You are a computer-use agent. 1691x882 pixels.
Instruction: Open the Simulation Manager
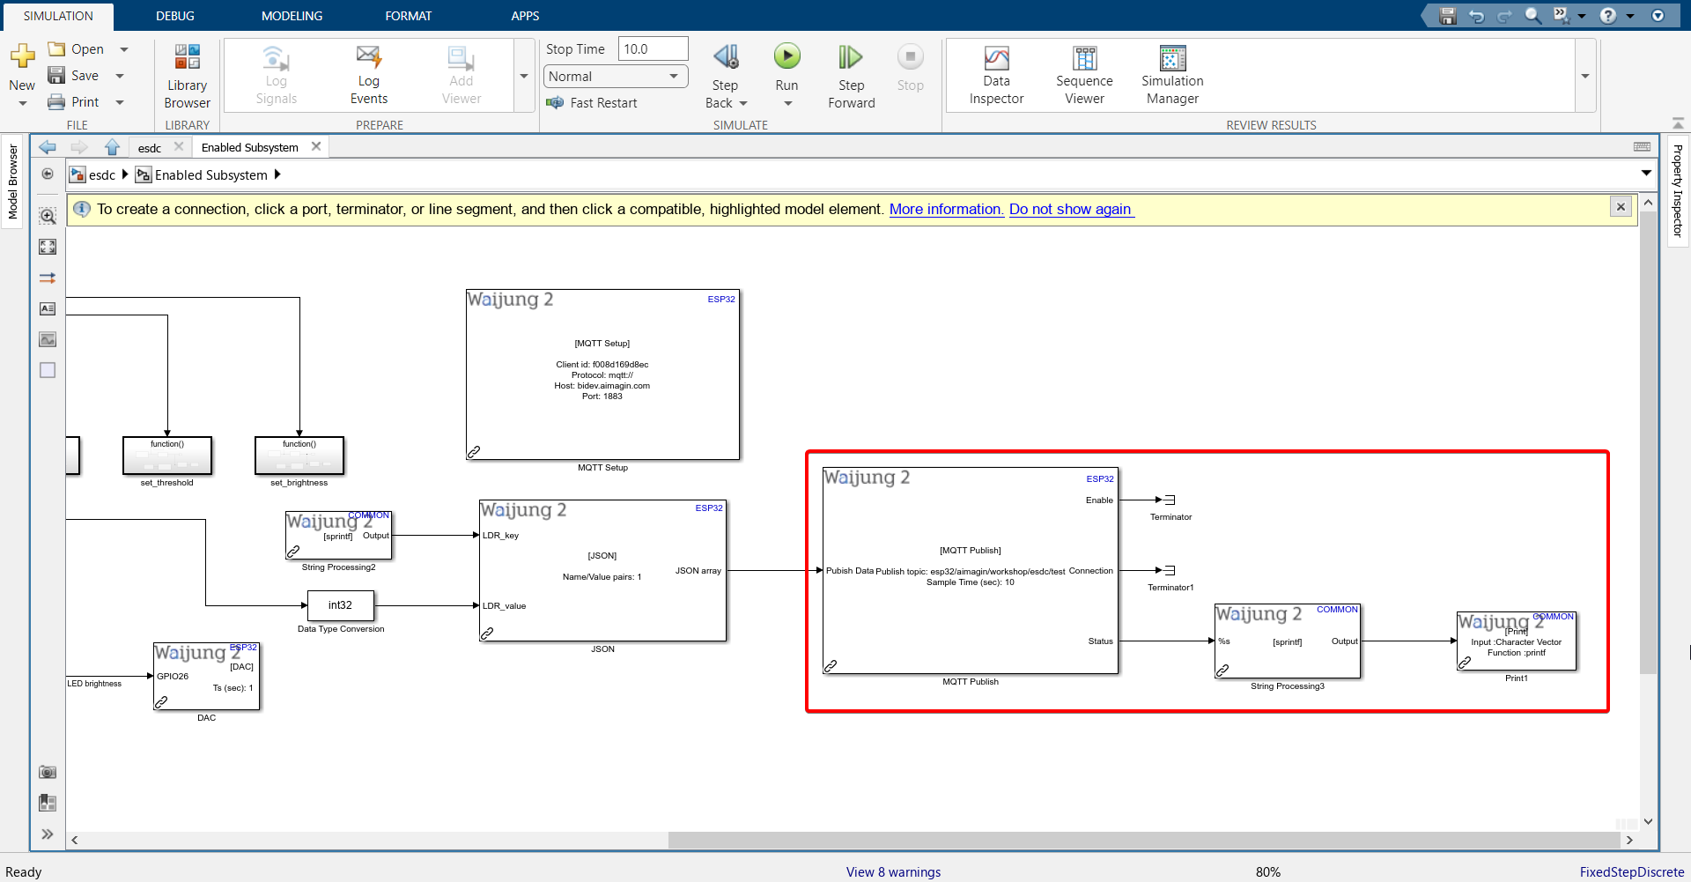coord(1172,75)
